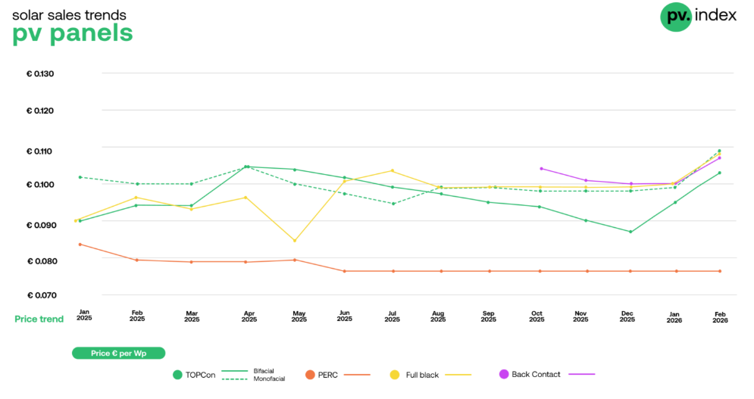Click the yellow Full black legend dot
This screenshot has width=754, height=399.
pyautogui.click(x=395, y=374)
